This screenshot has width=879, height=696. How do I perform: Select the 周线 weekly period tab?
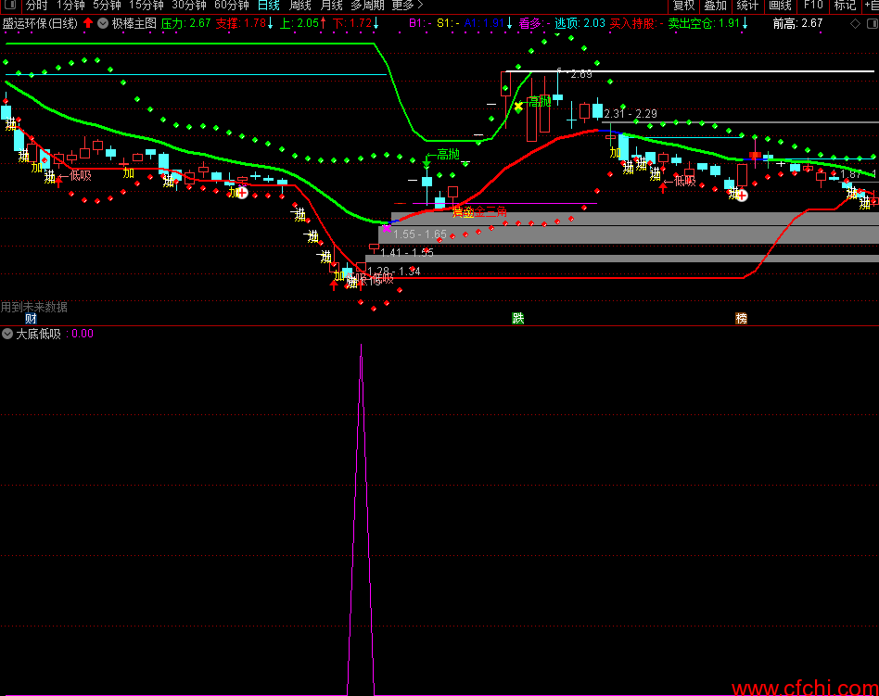point(299,6)
